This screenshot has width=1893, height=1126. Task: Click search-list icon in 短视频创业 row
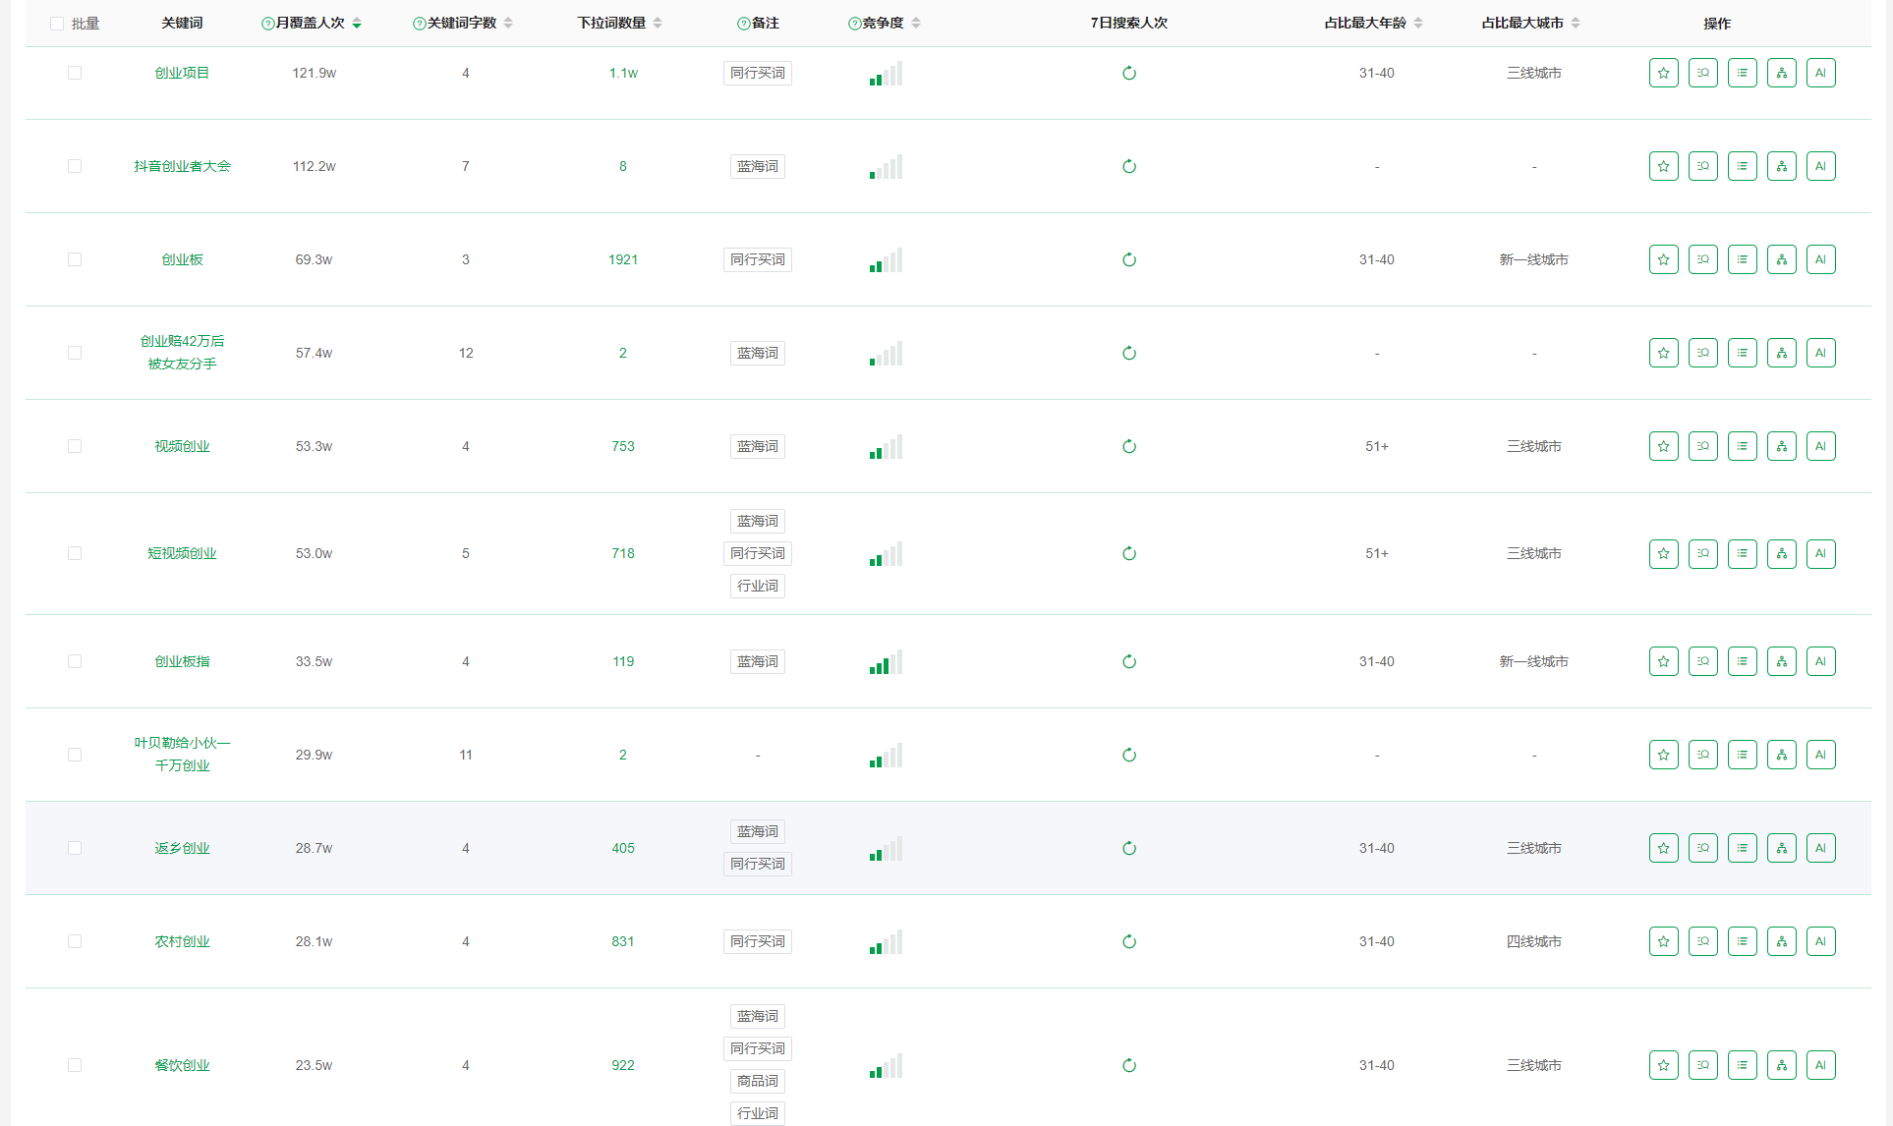click(x=1702, y=553)
